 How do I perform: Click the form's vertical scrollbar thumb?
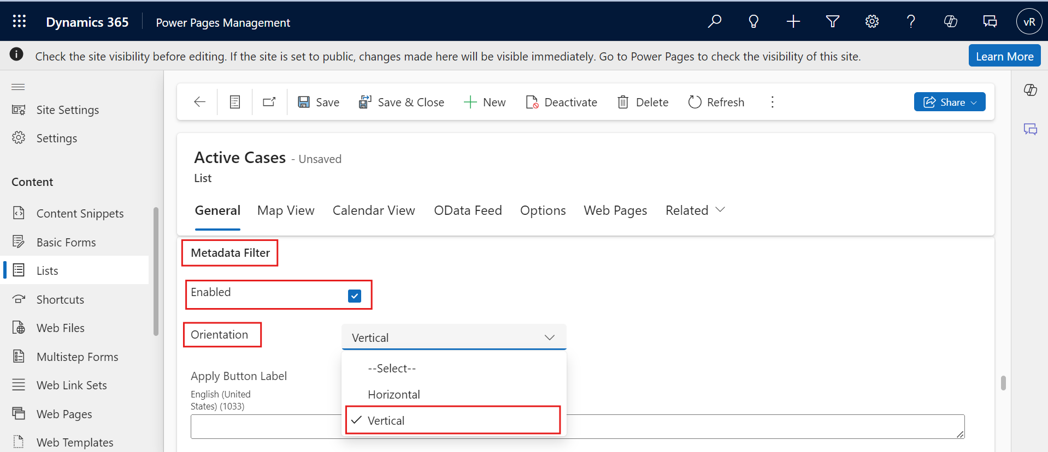pos(1003,383)
